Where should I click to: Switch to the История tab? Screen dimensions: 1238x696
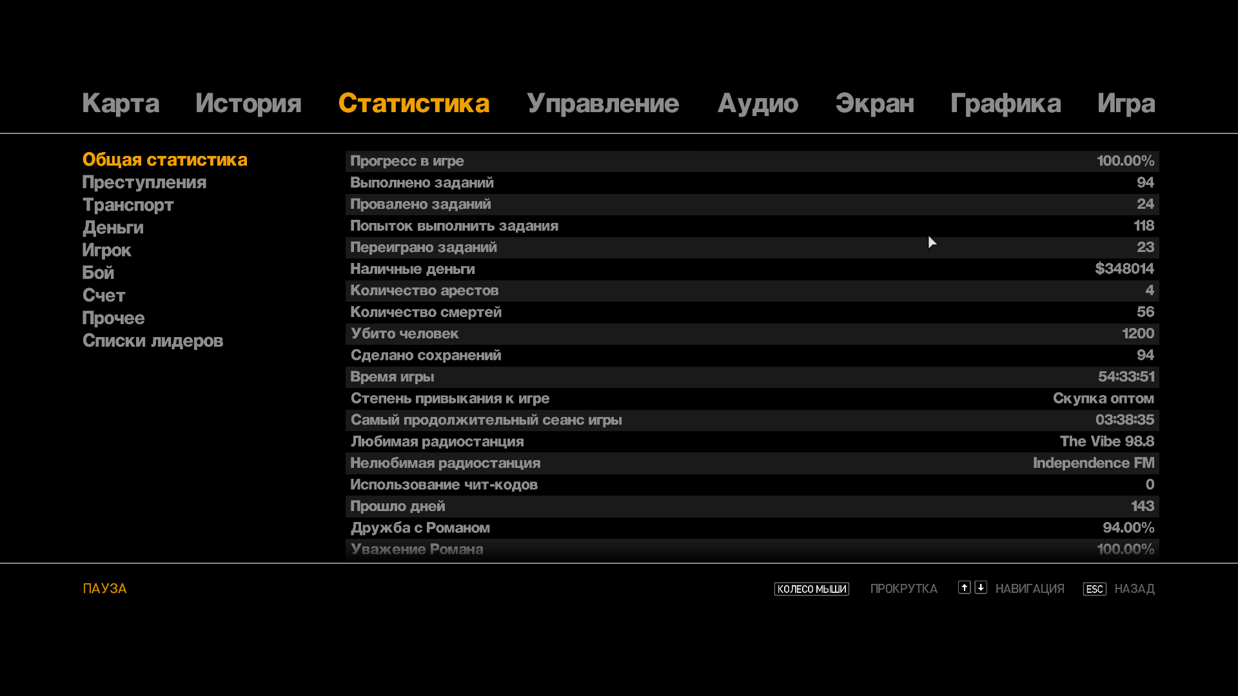click(248, 104)
